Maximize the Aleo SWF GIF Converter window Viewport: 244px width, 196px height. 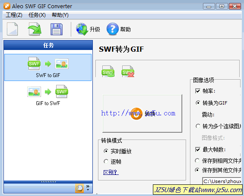pos(222,6)
